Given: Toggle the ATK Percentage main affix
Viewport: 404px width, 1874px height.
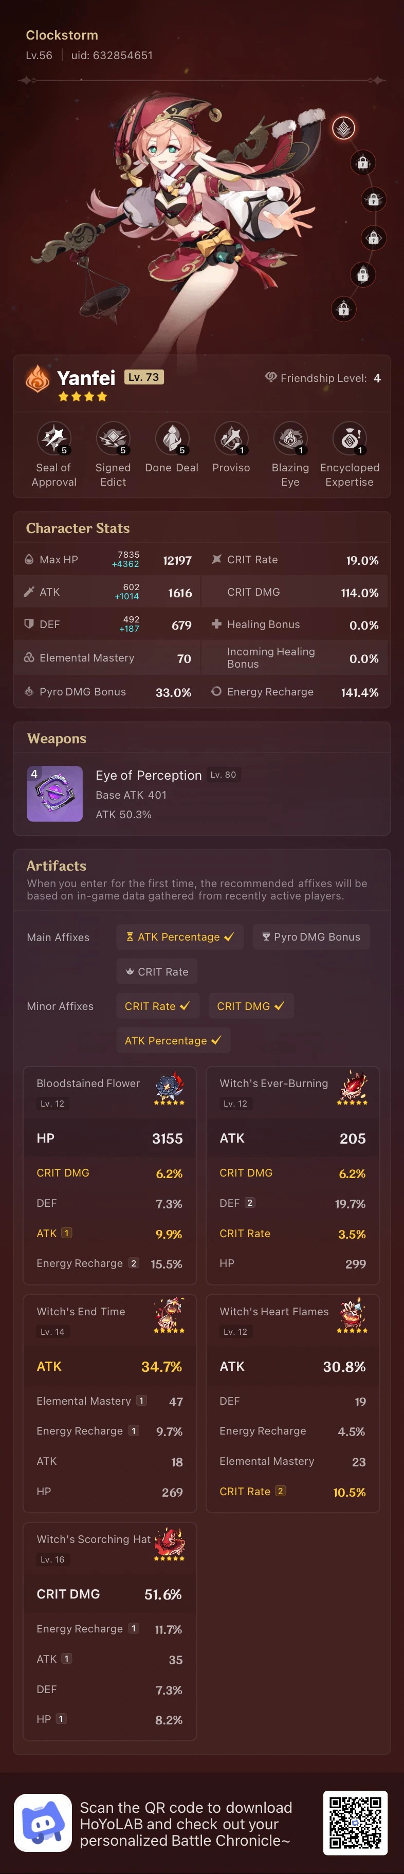Looking at the screenshot, I should (x=180, y=937).
